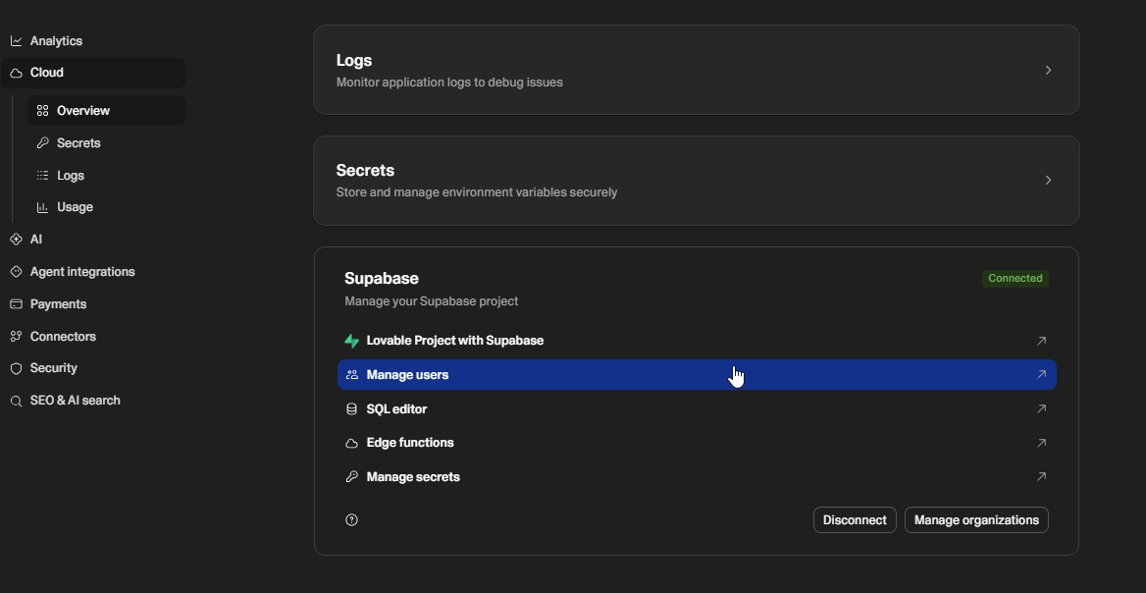
Task: Open the Secrets card in main panel
Action: pos(697,181)
